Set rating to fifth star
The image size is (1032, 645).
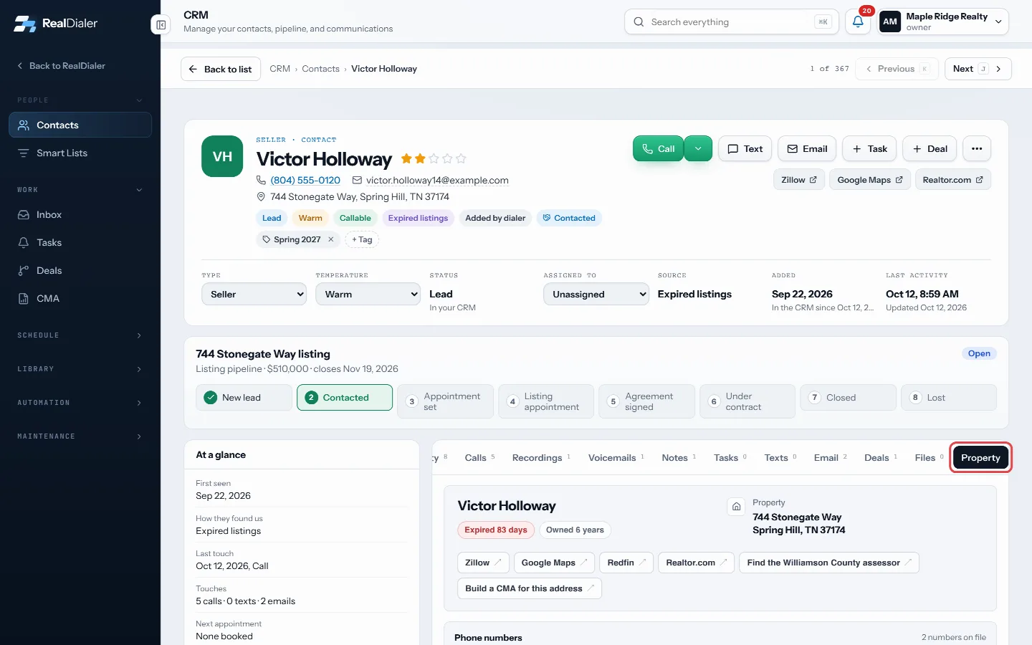tap(461, 158)
